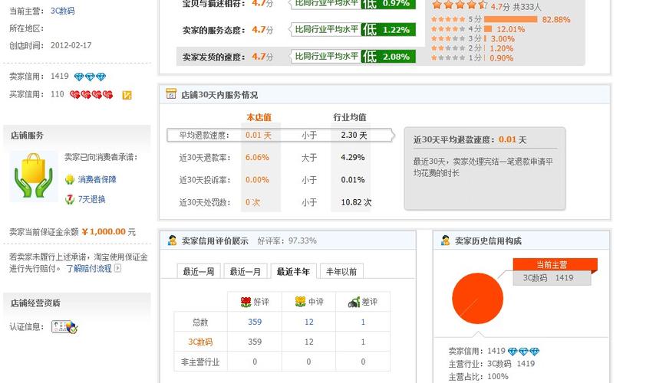The width and height of the screenshot is (656, 383).
Task: Switch to the 最近一周 tab
Action: [x=199, y=271]
